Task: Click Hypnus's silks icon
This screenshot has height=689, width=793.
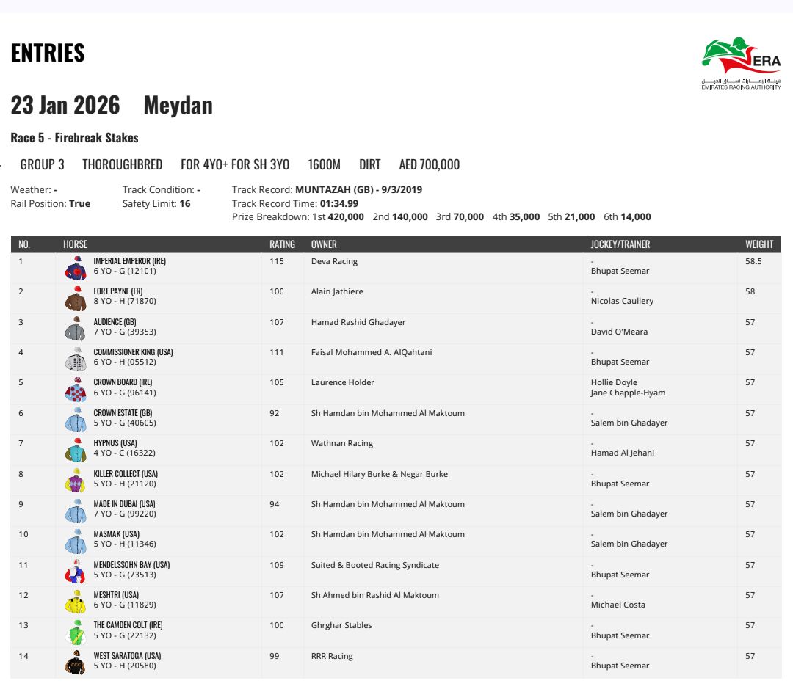Action: tap(76, 451)
